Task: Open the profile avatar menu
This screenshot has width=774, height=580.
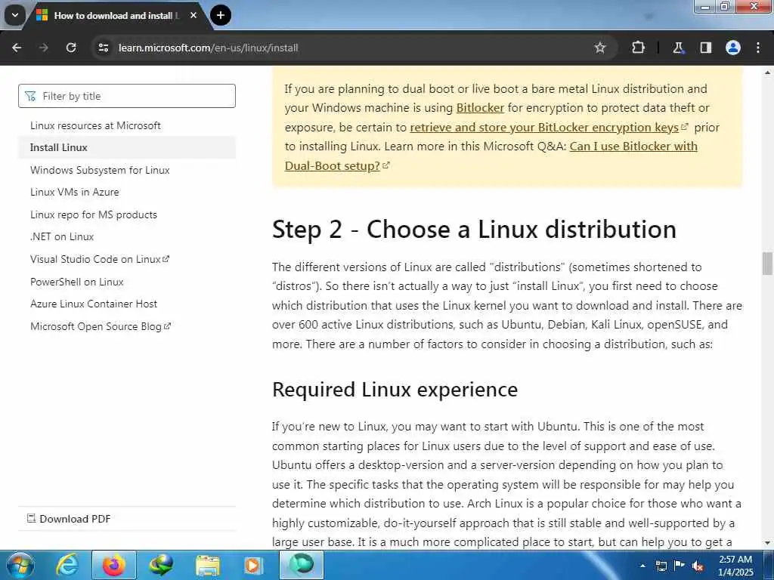Action: [732, 48]
